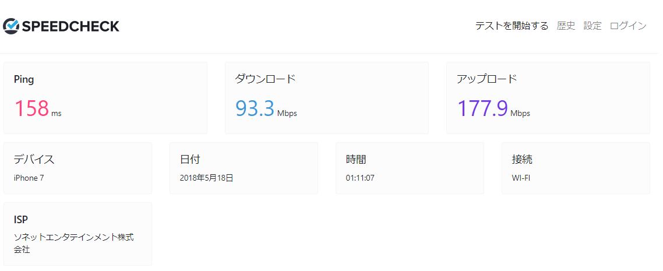Click the 177.9 Mbps upload value

pos(493,108)
